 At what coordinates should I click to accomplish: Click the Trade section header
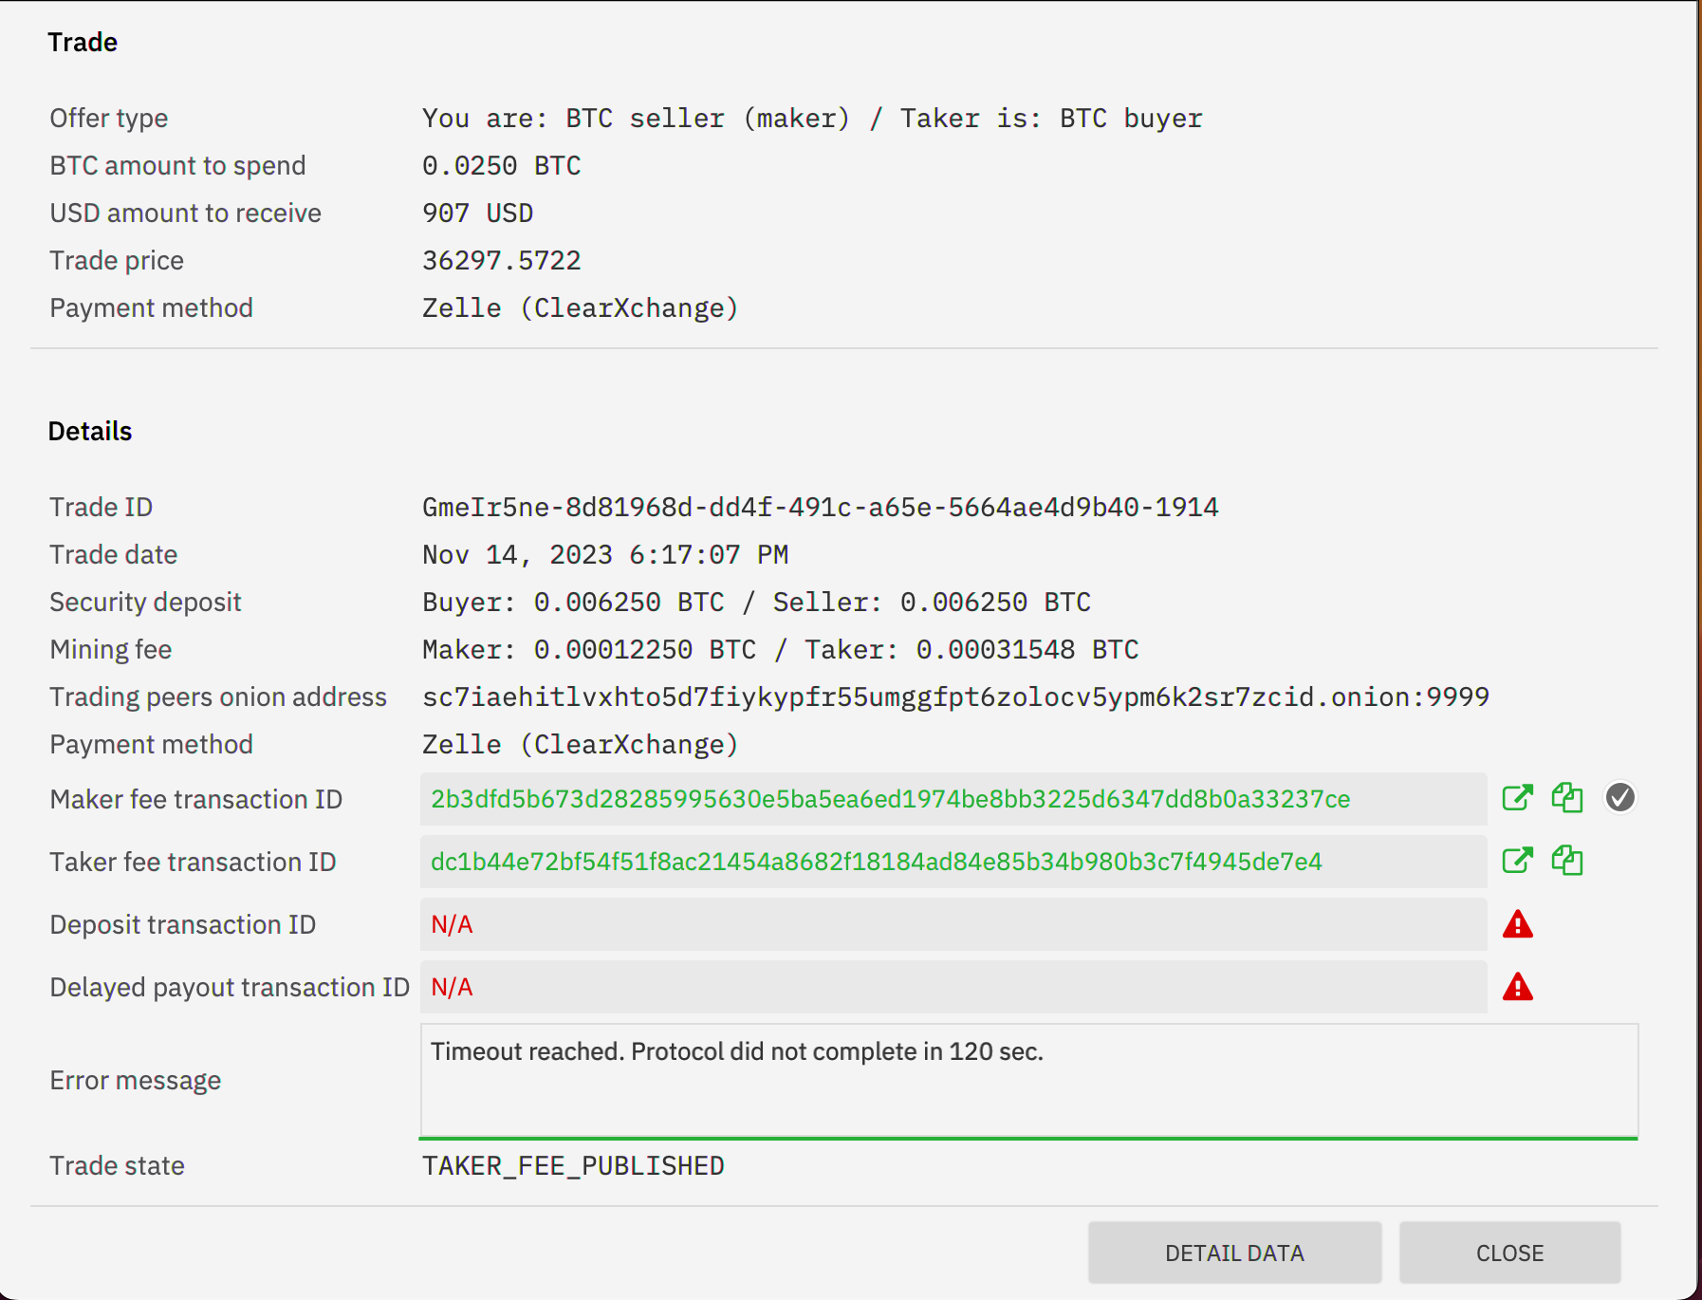(83, 42)
